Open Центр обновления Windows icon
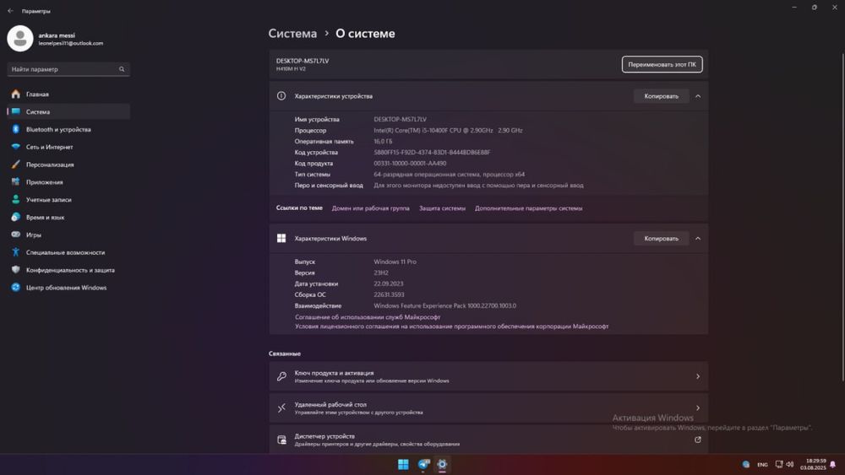Image resolution: width=845 pixels, height=475 pixels. [x=15, y=287]
